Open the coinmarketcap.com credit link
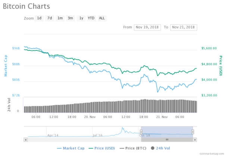 coord(212,153)
